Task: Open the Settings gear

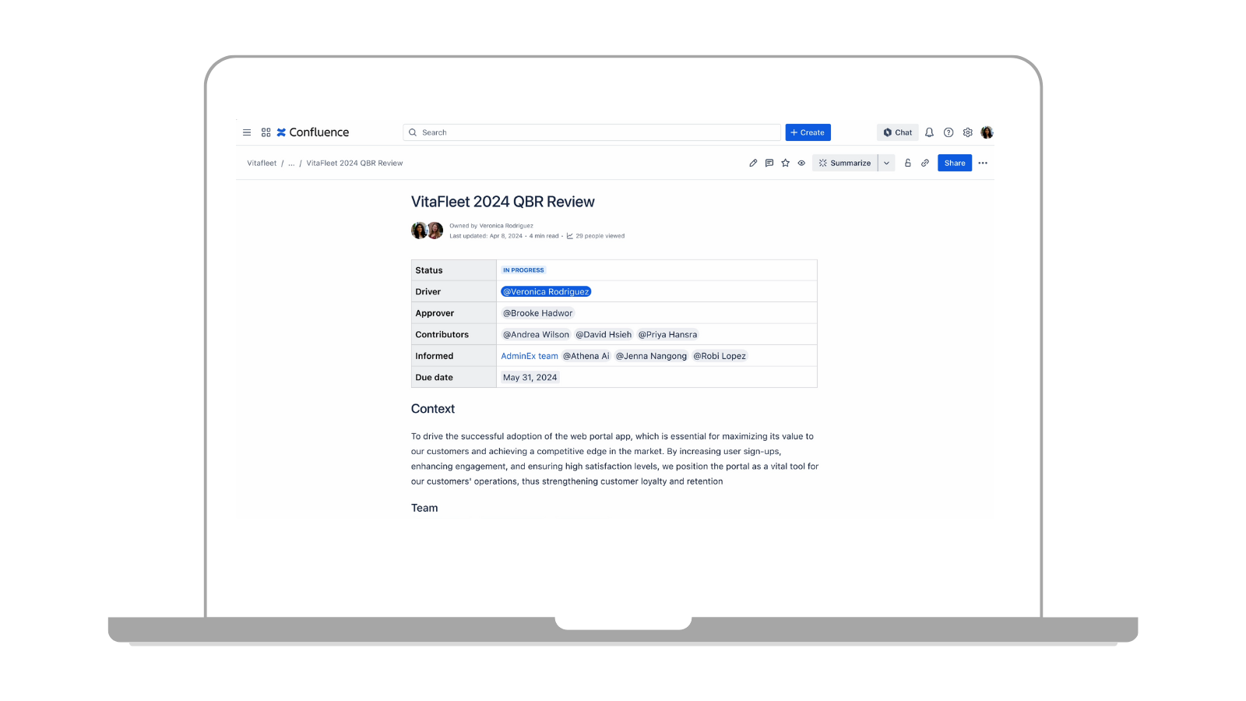Action: coord(967,132)
